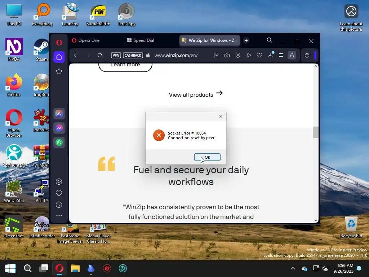This screenshot has width=369, height=277.
Task: Select the SumatraPDF desktop shortcut
Action: [x=98, y=15]
